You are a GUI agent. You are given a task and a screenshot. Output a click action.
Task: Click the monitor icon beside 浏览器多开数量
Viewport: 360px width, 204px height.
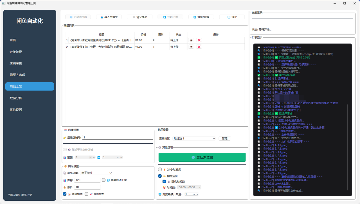point(160,194)
